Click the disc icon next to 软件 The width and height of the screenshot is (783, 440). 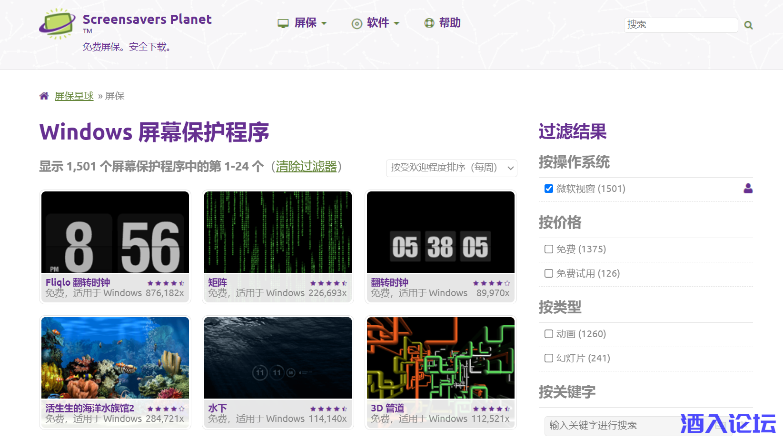(x=357, y=23)
